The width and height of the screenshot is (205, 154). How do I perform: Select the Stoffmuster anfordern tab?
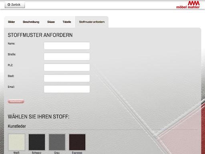click(92, 22)
